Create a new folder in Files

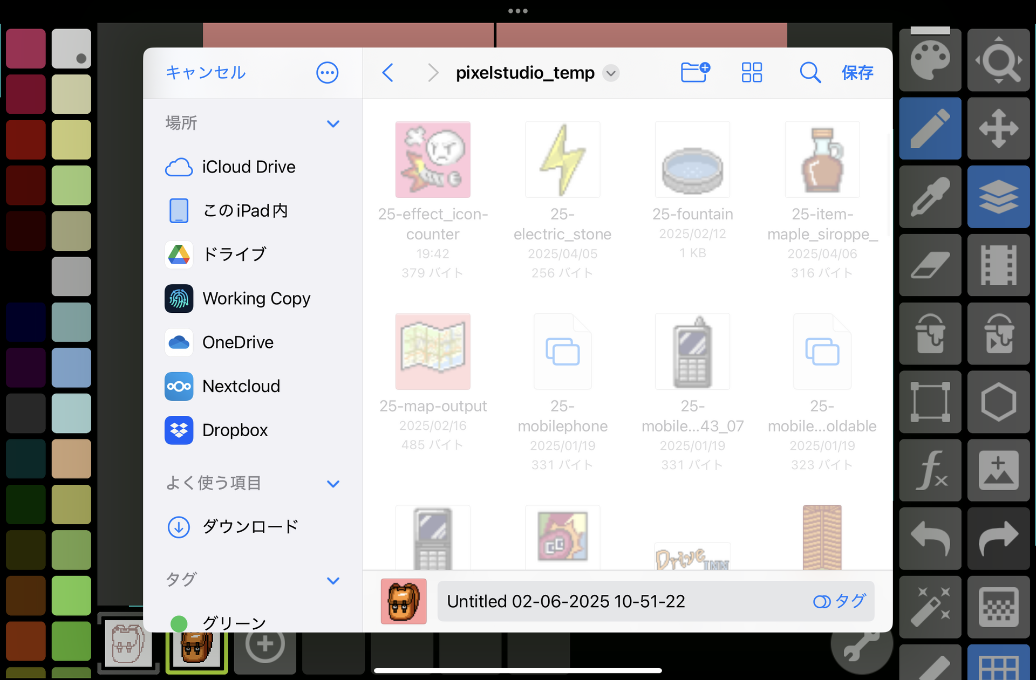(x=695, y=72)
